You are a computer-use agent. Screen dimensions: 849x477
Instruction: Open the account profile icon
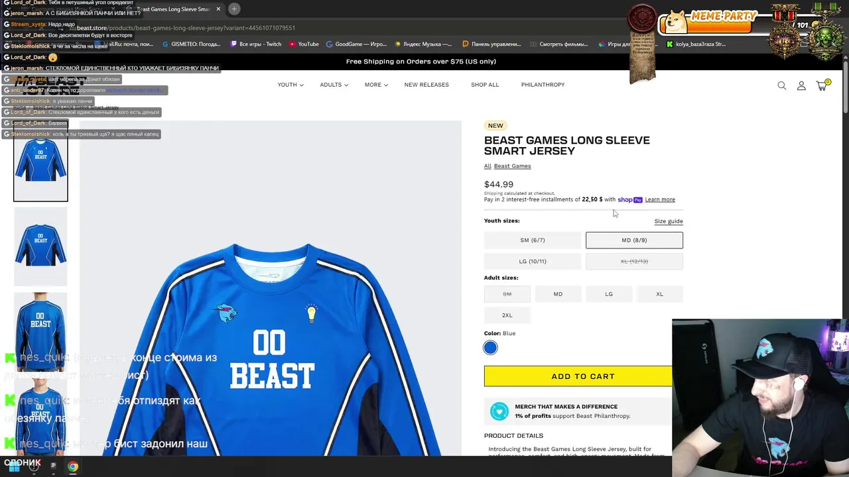tap(801, 85)
